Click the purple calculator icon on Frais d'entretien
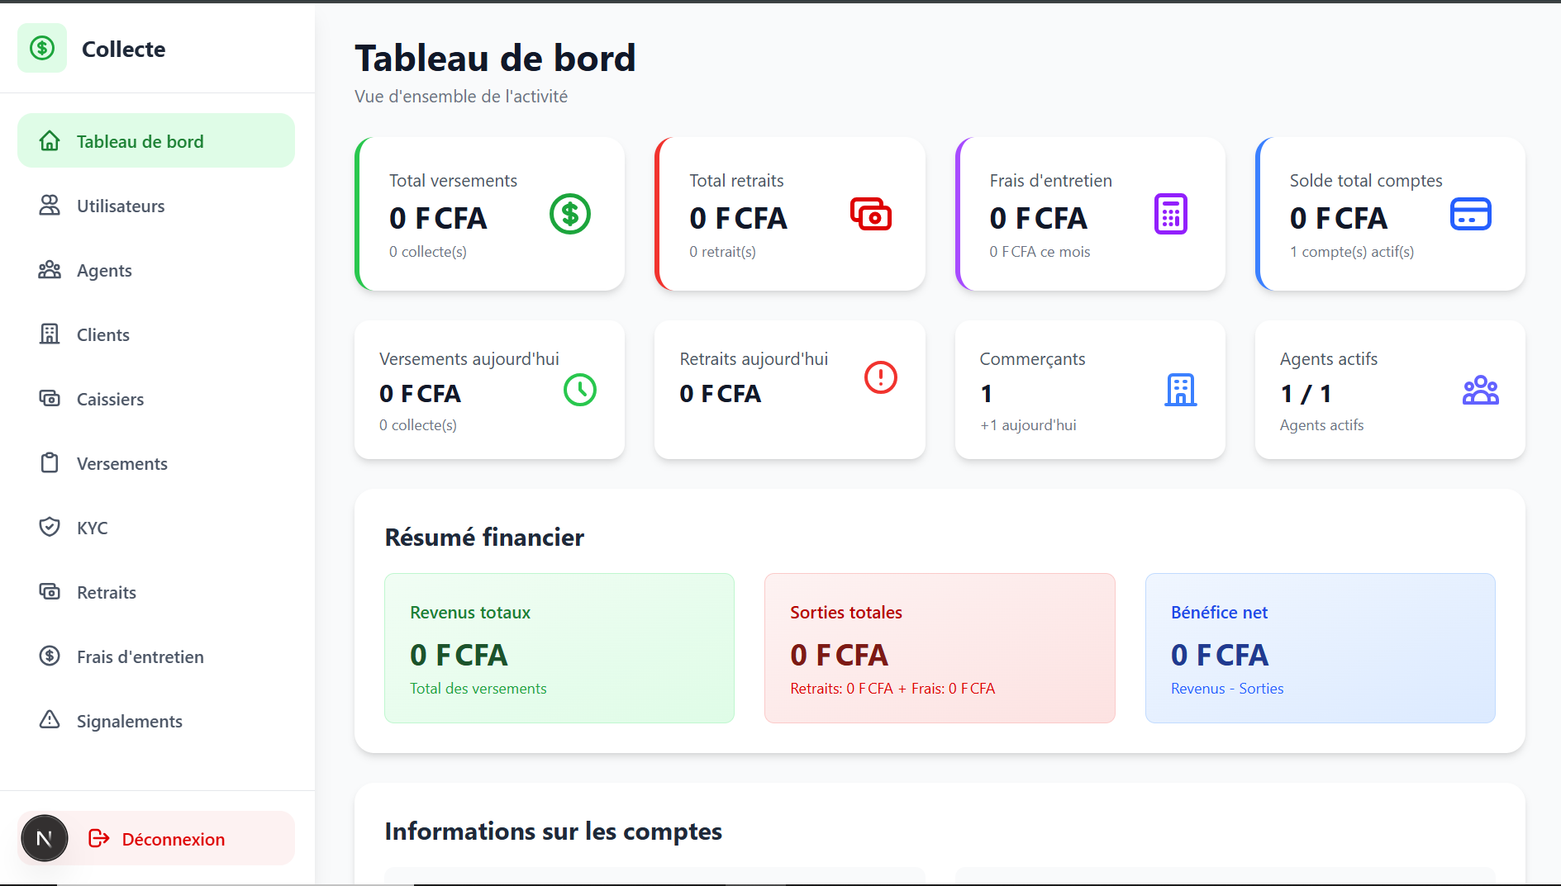1561x886 pixels. (1170, 214)
